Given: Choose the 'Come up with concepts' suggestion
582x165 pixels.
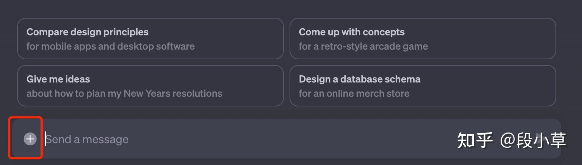Looking at the screenshot, I should [x=352, y=32].
